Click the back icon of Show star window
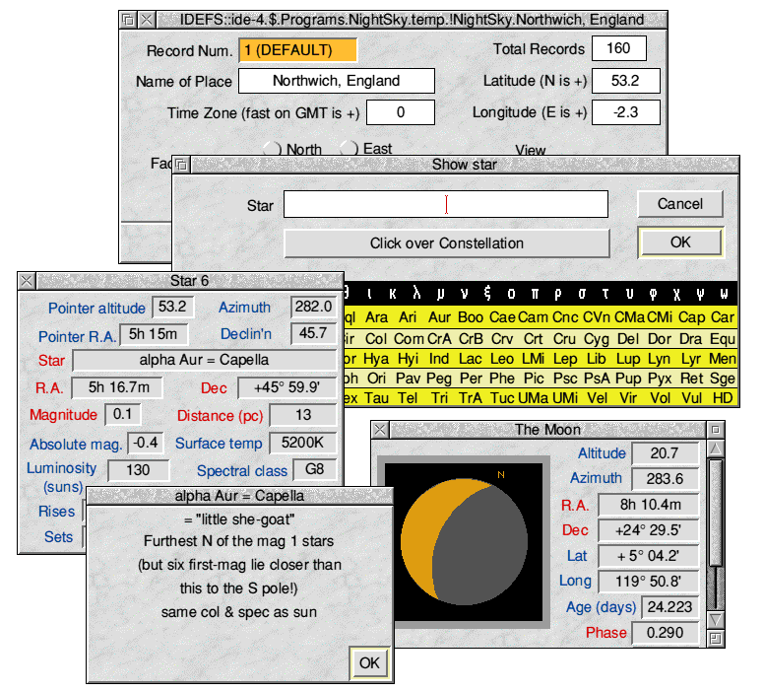764x692 pixels. 182,165
